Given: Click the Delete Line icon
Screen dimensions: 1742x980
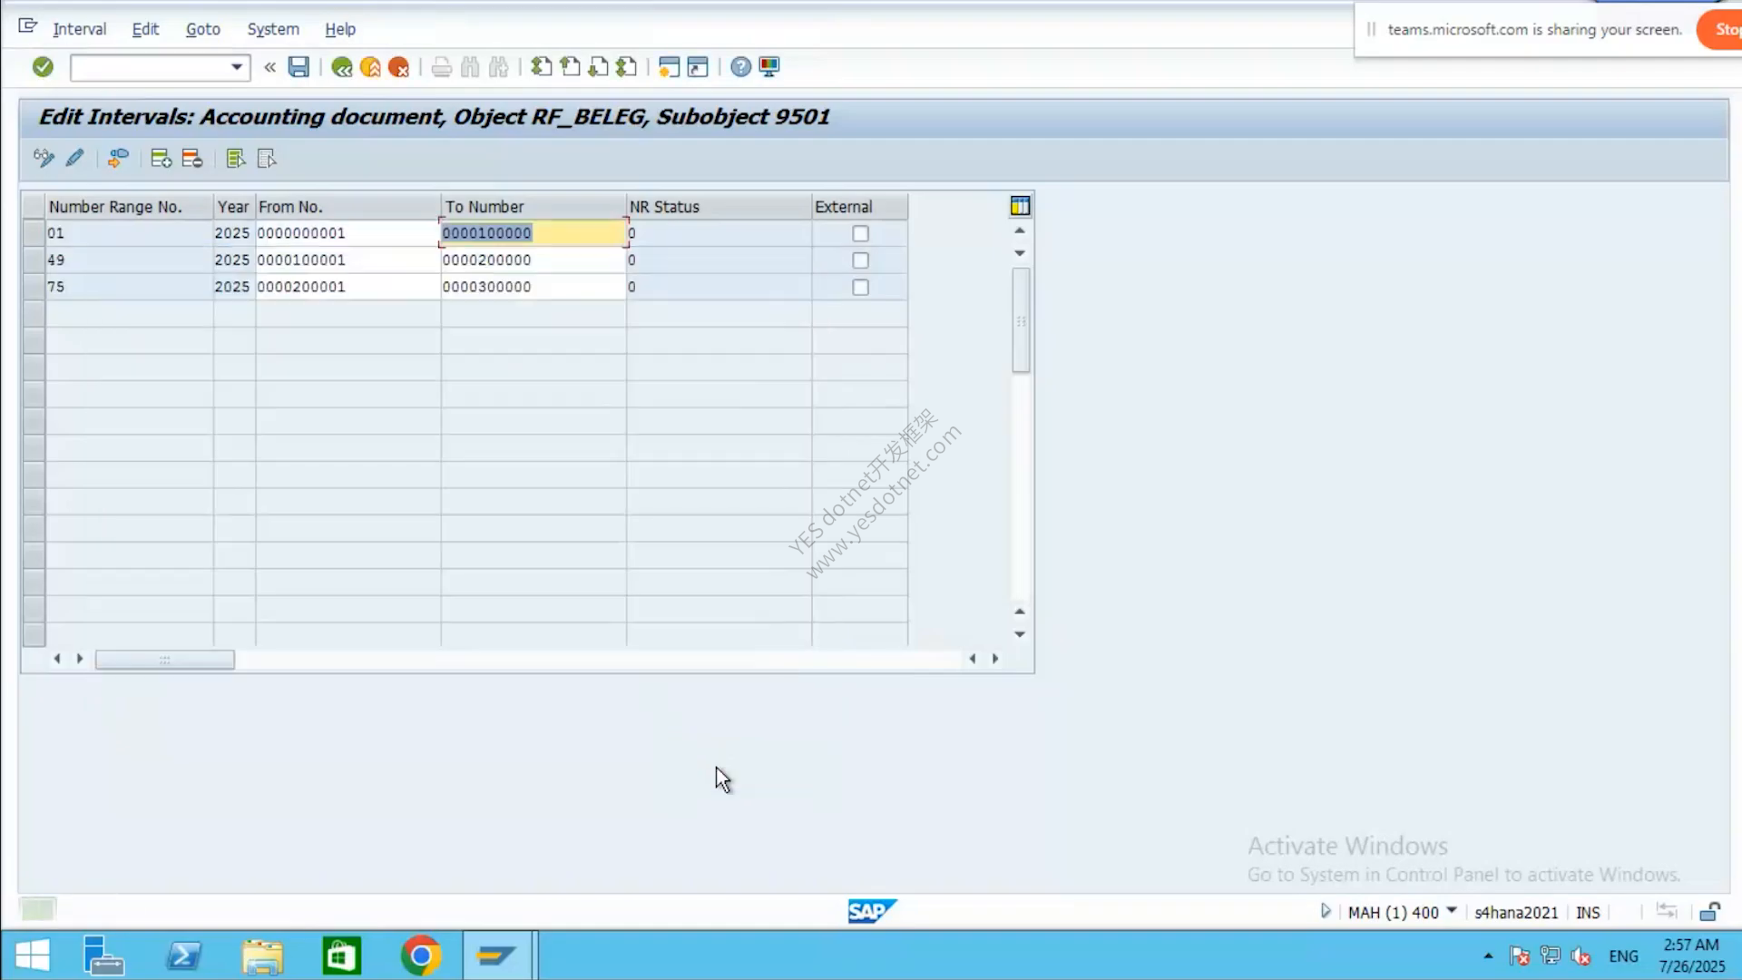Looking at the screenshot, I should (191, 159).
